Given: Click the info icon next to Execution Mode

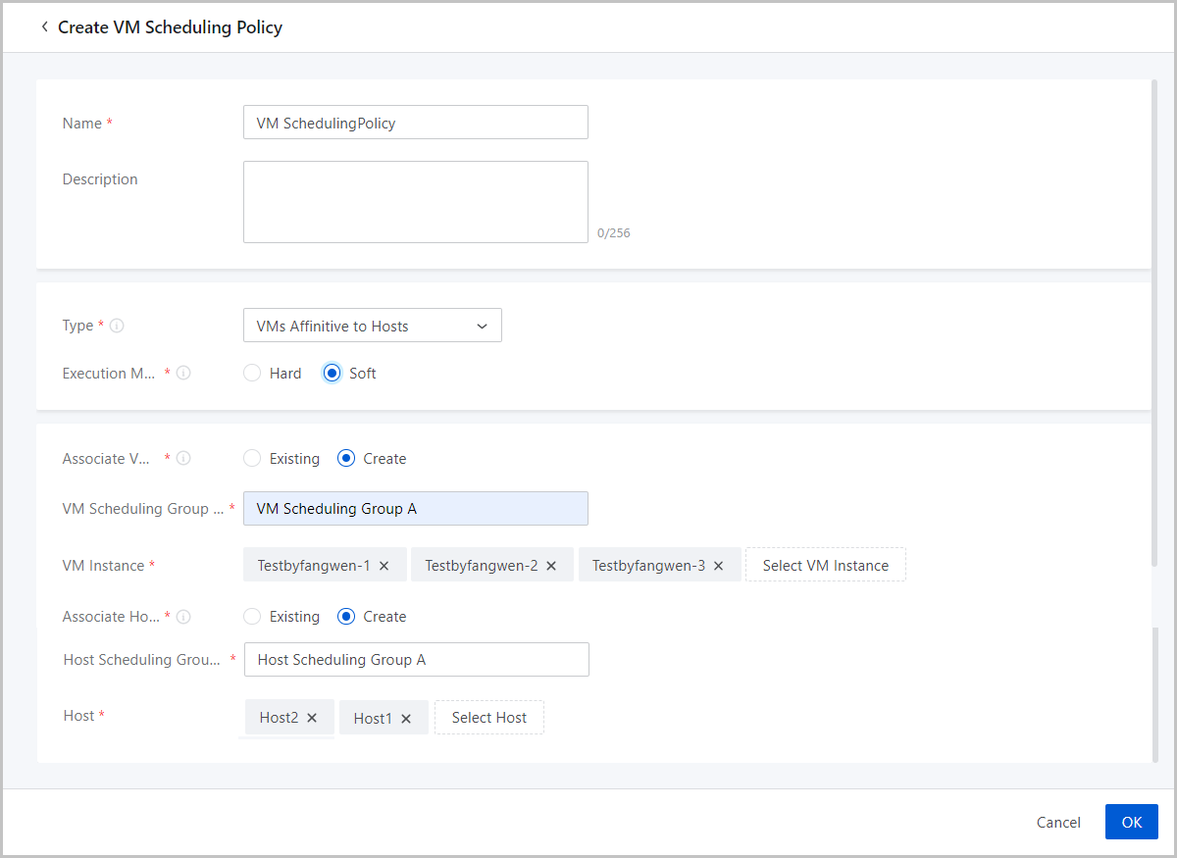Looking at the screenshot, I should point(183,374).
